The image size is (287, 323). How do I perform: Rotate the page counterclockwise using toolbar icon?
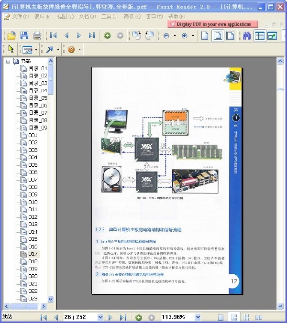(x=149, y=35)
